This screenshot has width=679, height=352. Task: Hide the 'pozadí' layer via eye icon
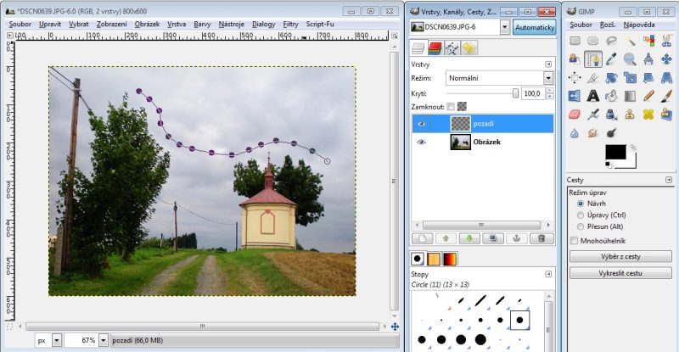(x=421, y=124)
